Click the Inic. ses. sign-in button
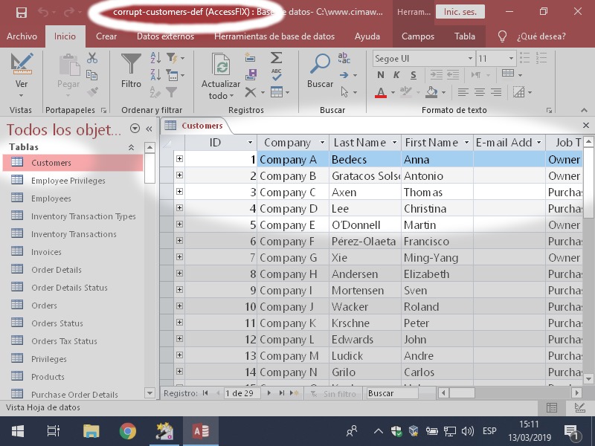 tap(461, 12)
